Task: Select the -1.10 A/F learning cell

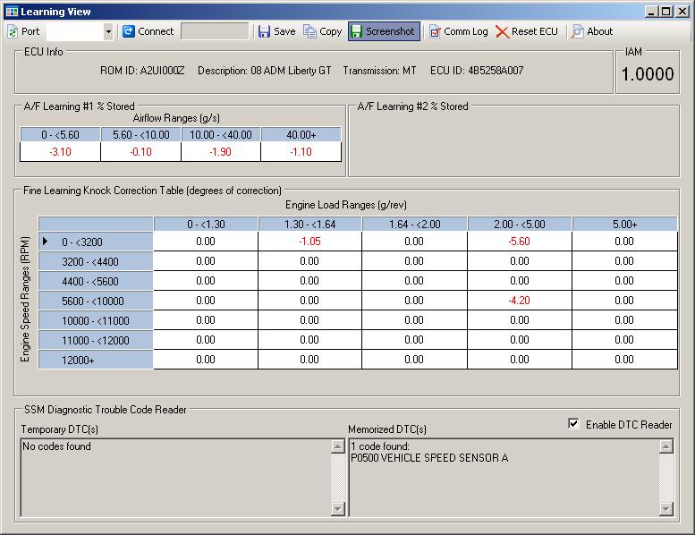Action: [x=301, y=152]
